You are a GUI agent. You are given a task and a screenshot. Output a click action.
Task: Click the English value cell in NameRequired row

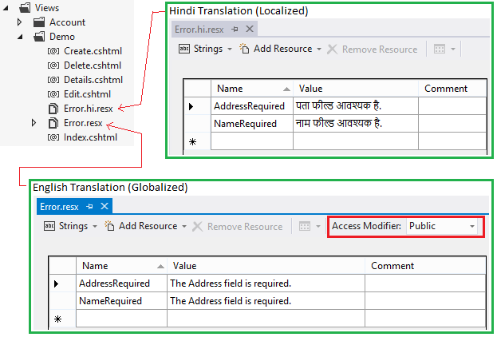tap(266, 301)
